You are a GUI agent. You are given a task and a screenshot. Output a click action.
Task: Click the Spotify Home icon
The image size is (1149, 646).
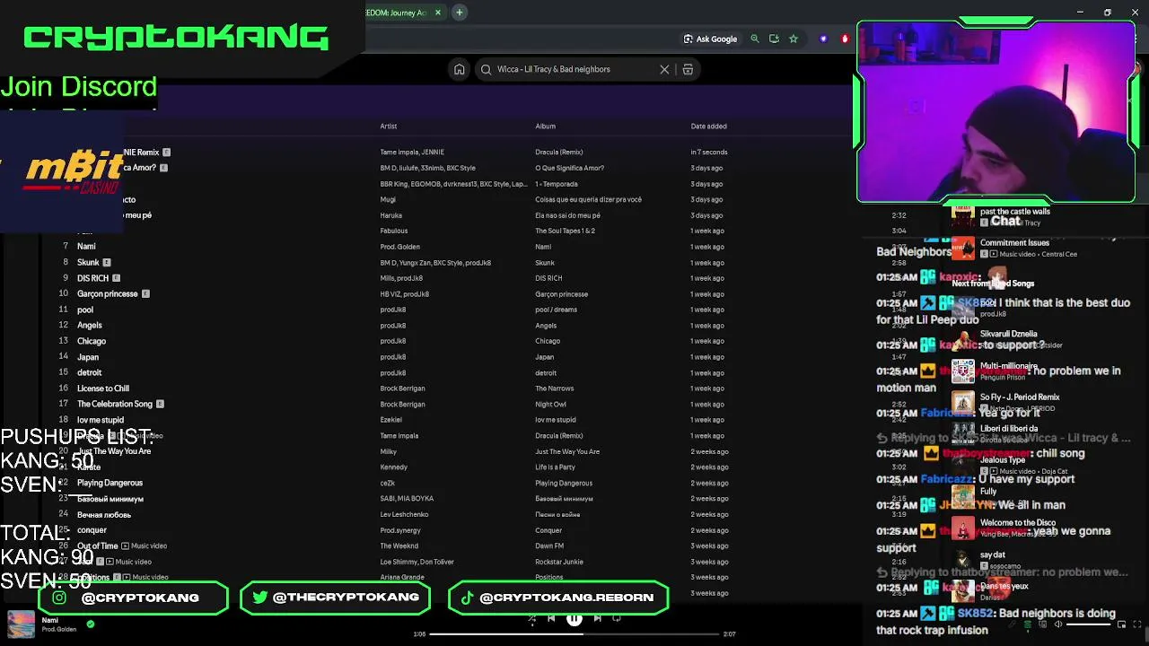click(x=459, y=69)
